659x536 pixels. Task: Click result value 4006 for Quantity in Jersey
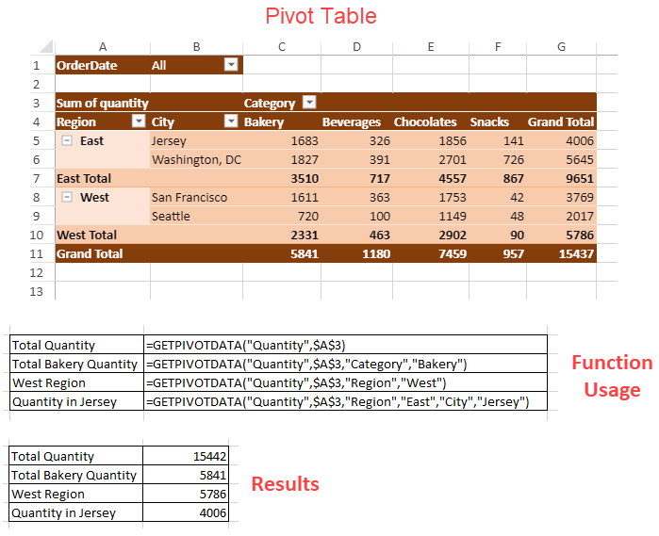(x=186, y=512)
